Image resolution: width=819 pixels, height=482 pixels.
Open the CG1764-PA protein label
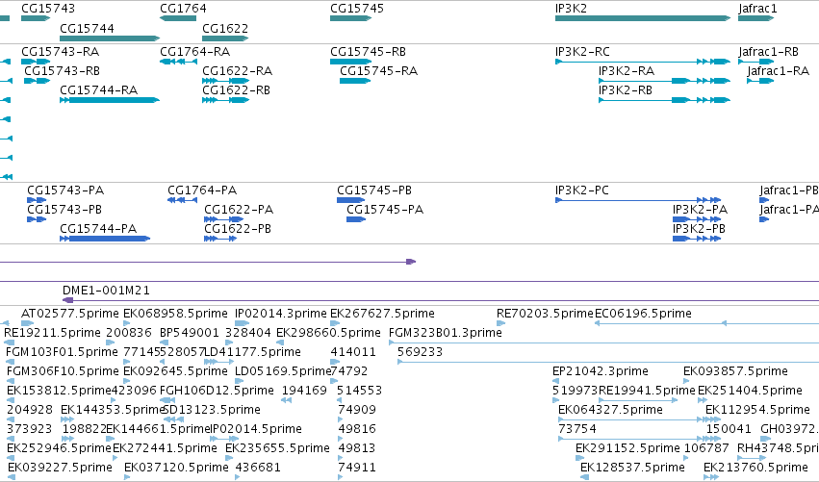(202, 190)
